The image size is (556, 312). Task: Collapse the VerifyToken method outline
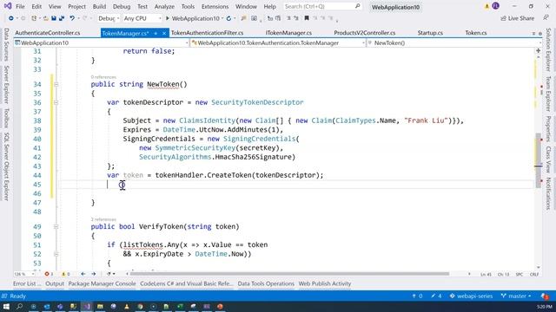56,227
